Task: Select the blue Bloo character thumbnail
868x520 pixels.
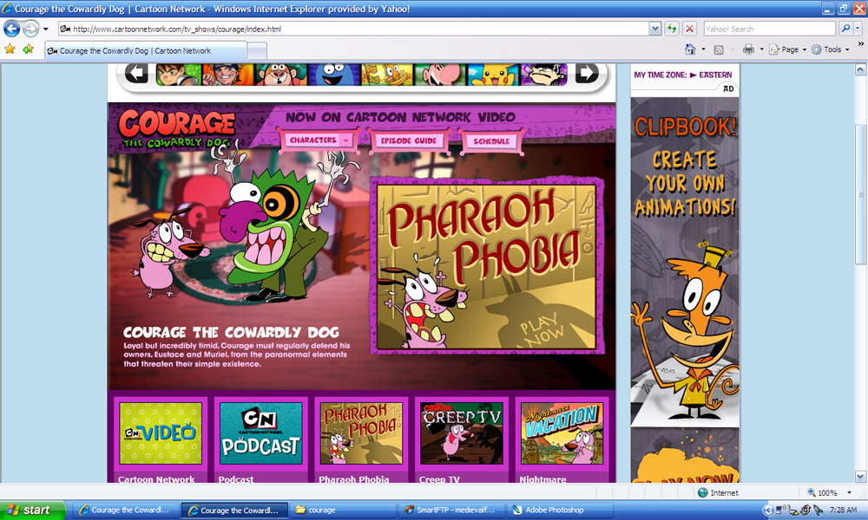Action: click(334, 74)
